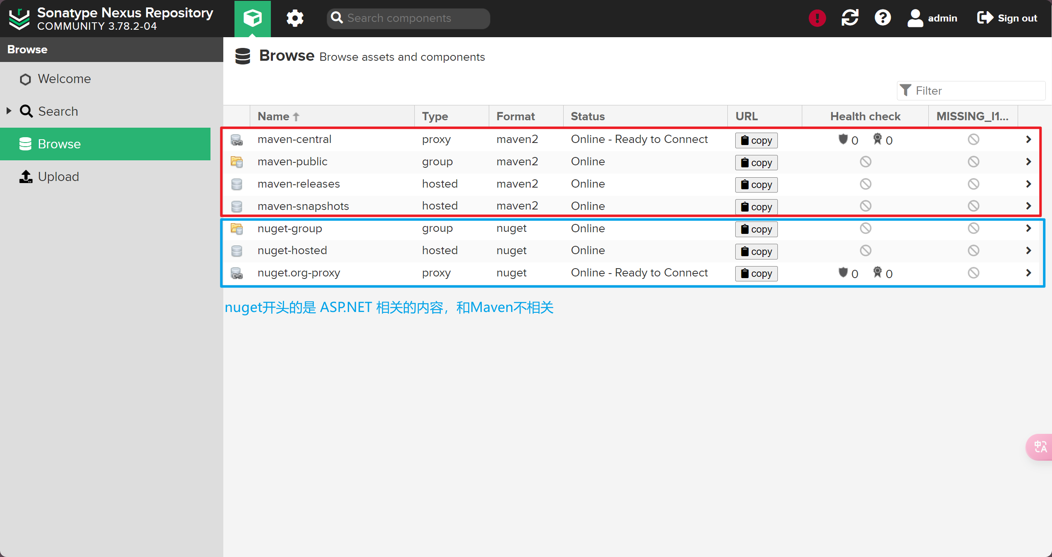1052x557 pixels.
Task: Click the maven-central proxy repository icon
Action: click(x=237, y=140)
